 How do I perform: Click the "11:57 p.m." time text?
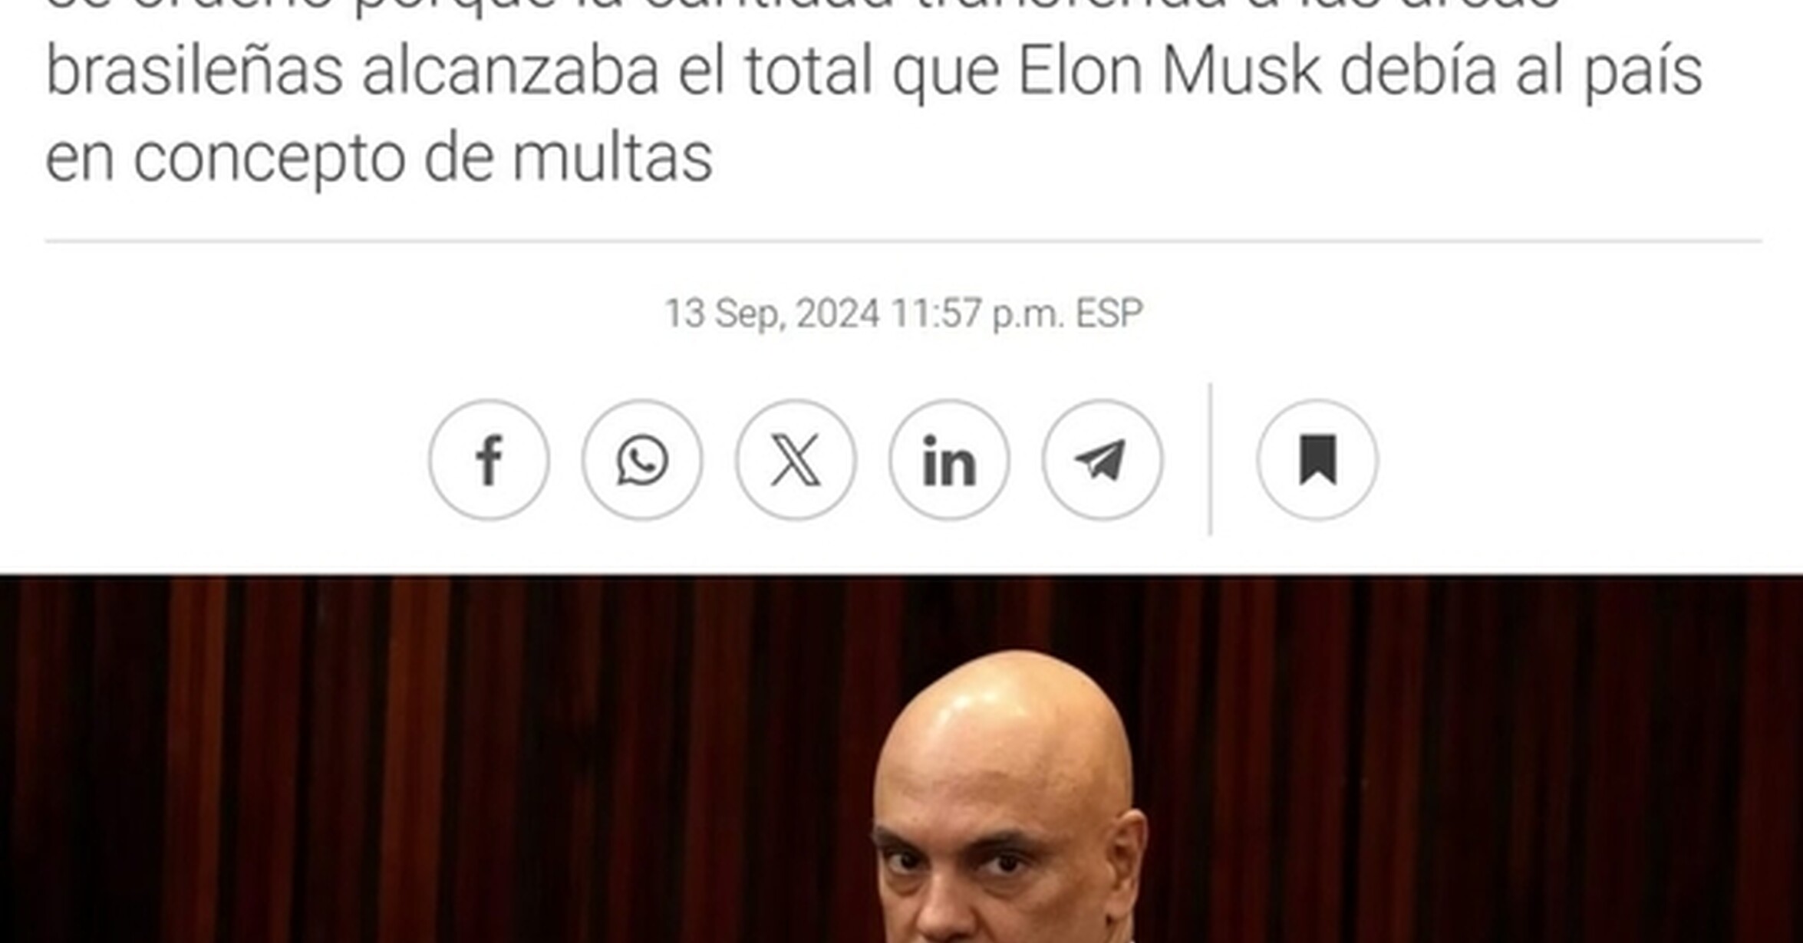pyautogui.click(x=977, y=314)
